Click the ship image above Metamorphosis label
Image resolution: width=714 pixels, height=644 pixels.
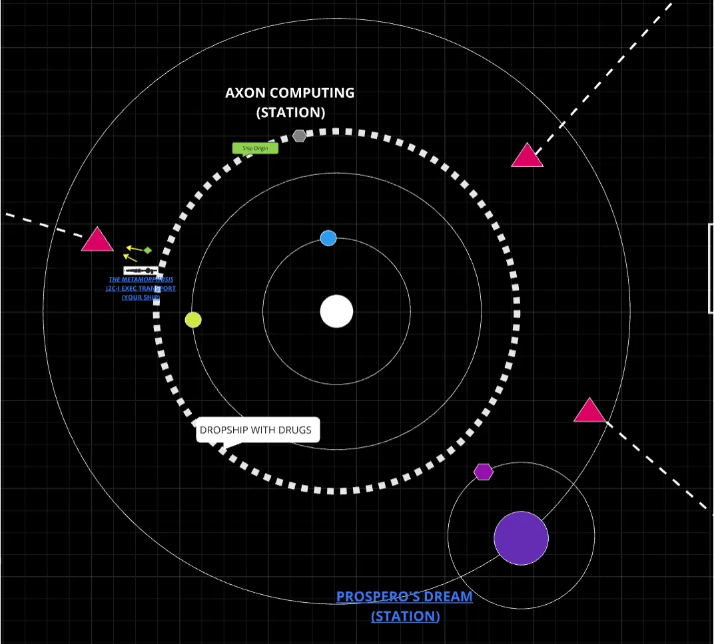[141, 270]
